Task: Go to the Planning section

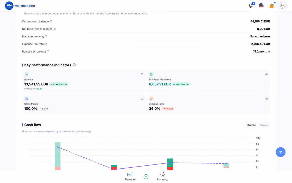Action: tap(162, 176)
